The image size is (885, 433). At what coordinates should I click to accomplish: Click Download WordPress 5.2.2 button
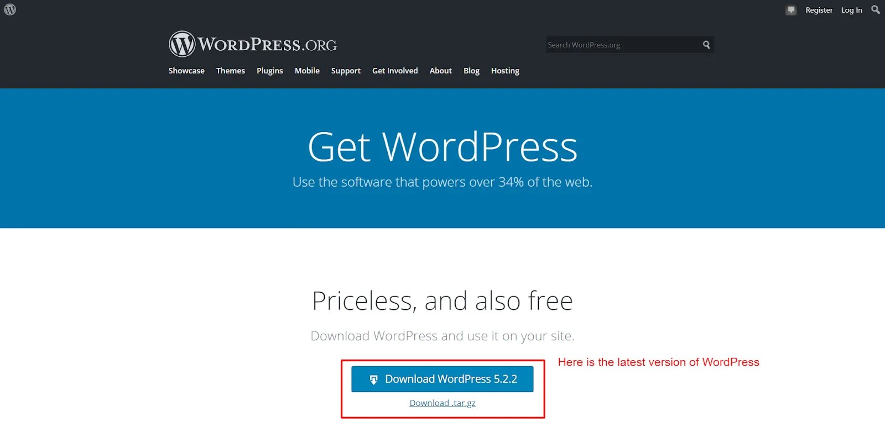point(442,379)
